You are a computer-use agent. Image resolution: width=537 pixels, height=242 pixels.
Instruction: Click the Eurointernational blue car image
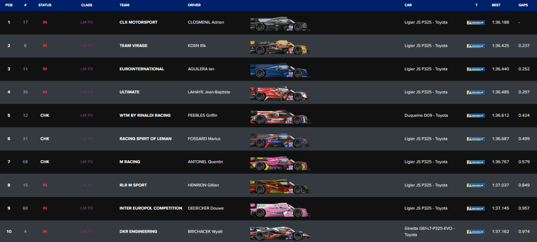(x=280, y=71)
